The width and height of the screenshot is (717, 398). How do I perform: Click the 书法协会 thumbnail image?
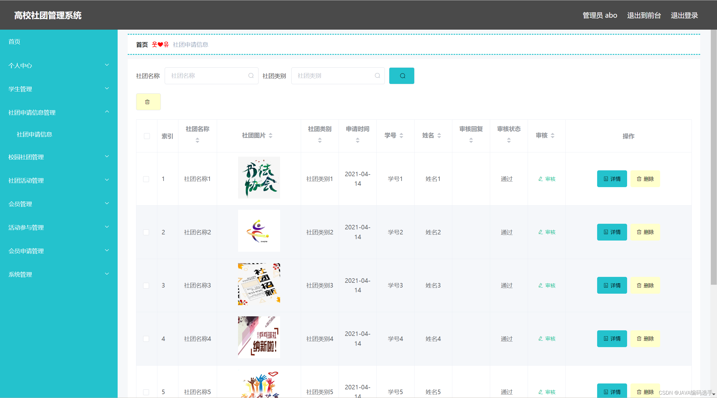259,178
